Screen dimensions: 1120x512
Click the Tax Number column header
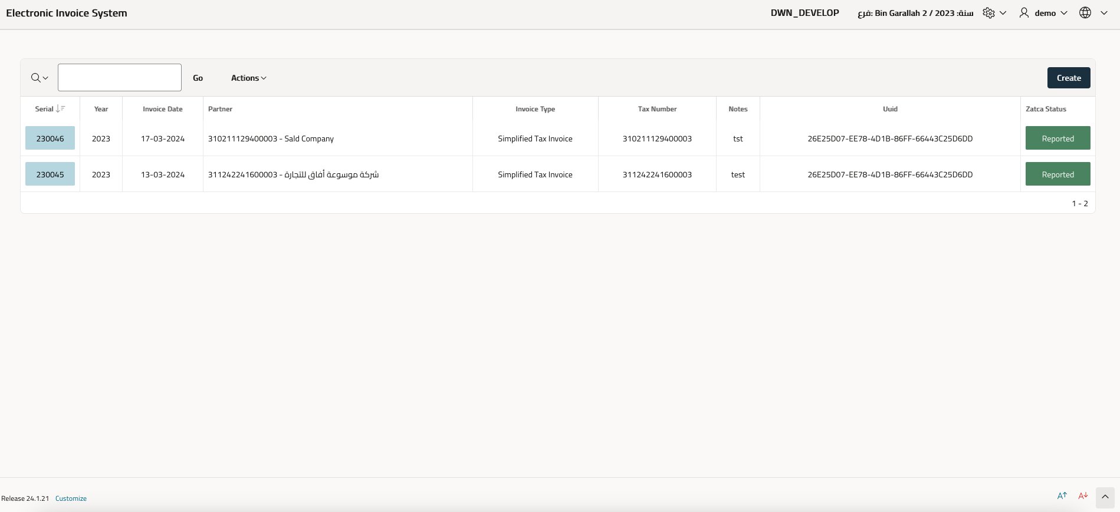pos(657,109)
